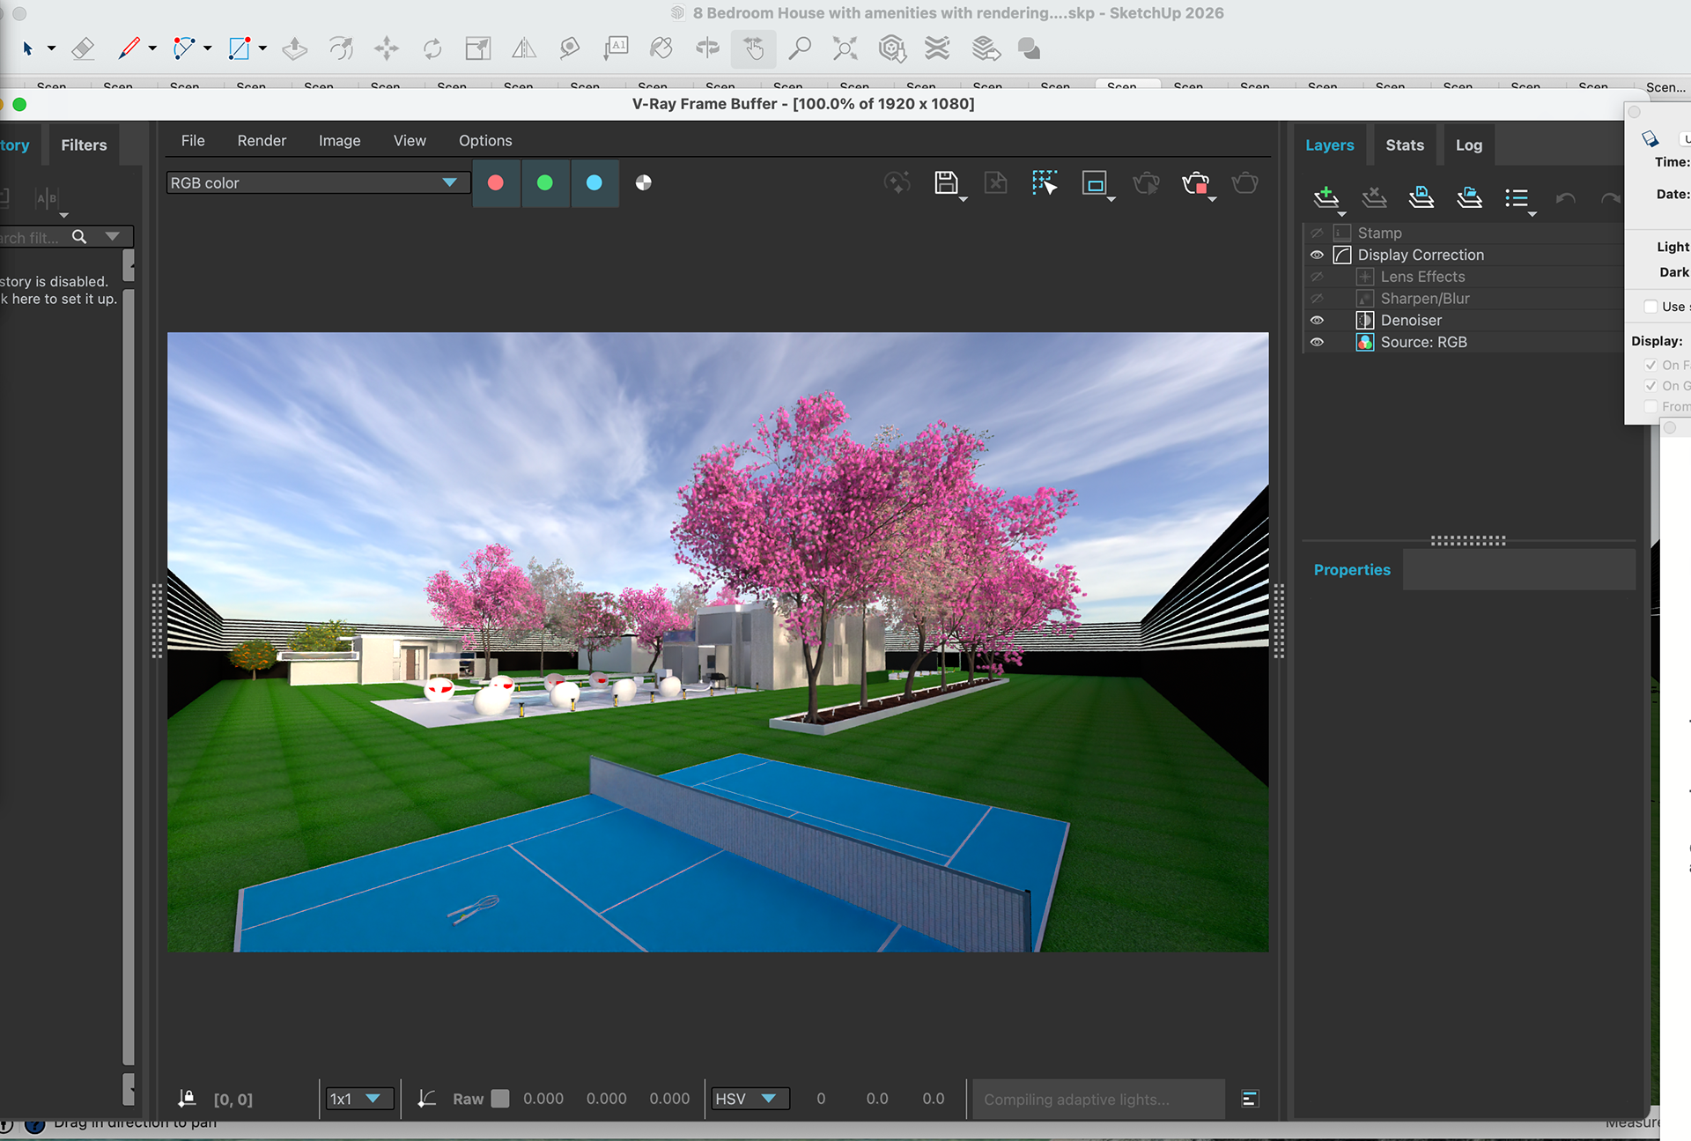Enable visibility of the Stamp layer
The image size is (1691, 1141).
1317,233
